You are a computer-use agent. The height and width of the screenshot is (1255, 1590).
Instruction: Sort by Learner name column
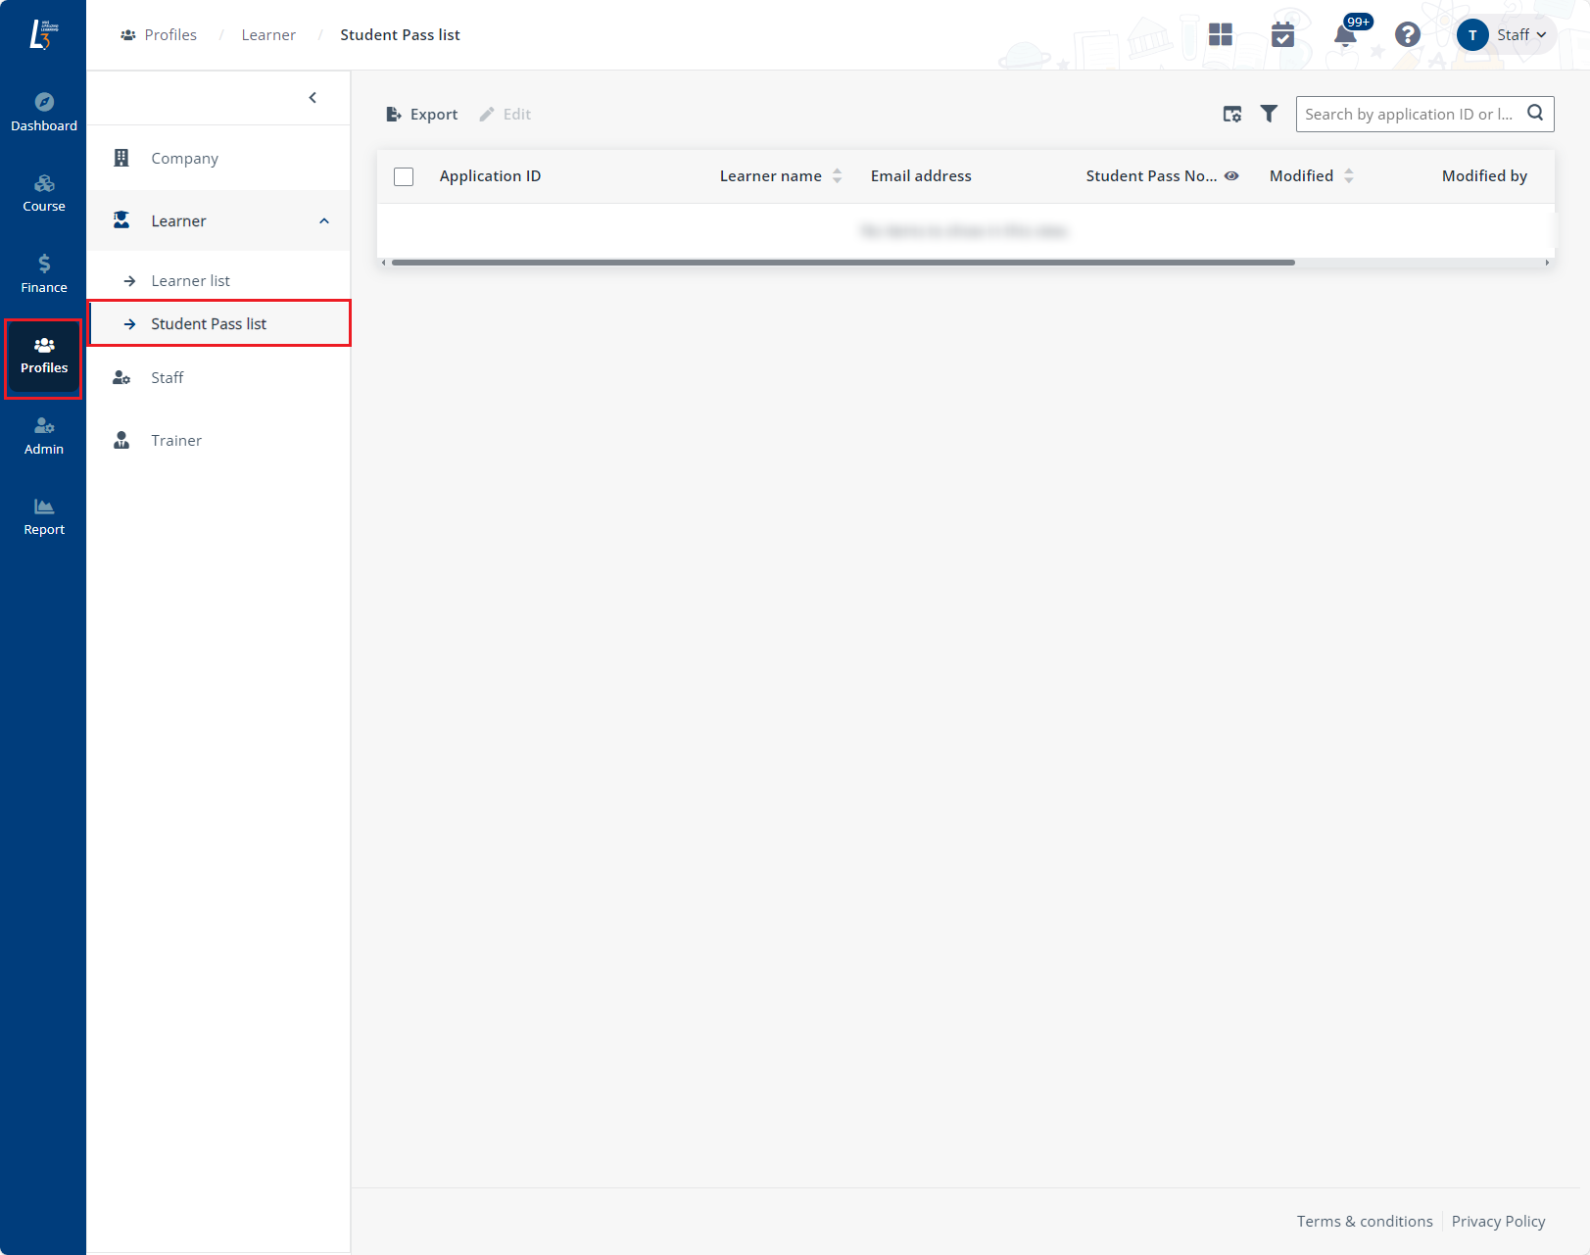tap(837, 176)
